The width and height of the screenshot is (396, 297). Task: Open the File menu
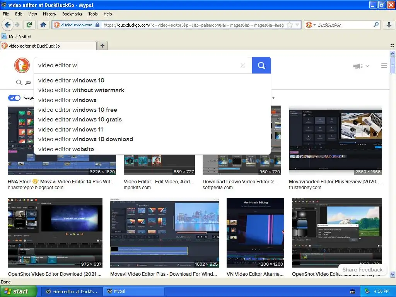[x=6, y=14]
